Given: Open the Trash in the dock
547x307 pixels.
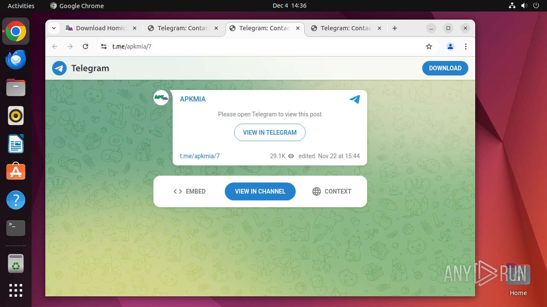Looking at the screenshot, I should tap(16, 264).
